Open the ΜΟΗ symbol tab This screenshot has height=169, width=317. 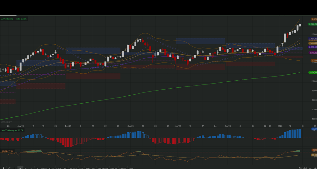pos(131,168)
